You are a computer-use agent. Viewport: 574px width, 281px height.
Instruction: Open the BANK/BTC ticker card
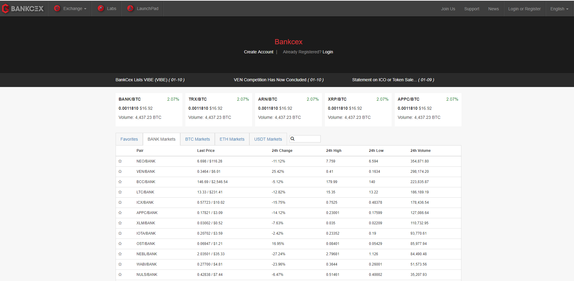coord(149,110)
